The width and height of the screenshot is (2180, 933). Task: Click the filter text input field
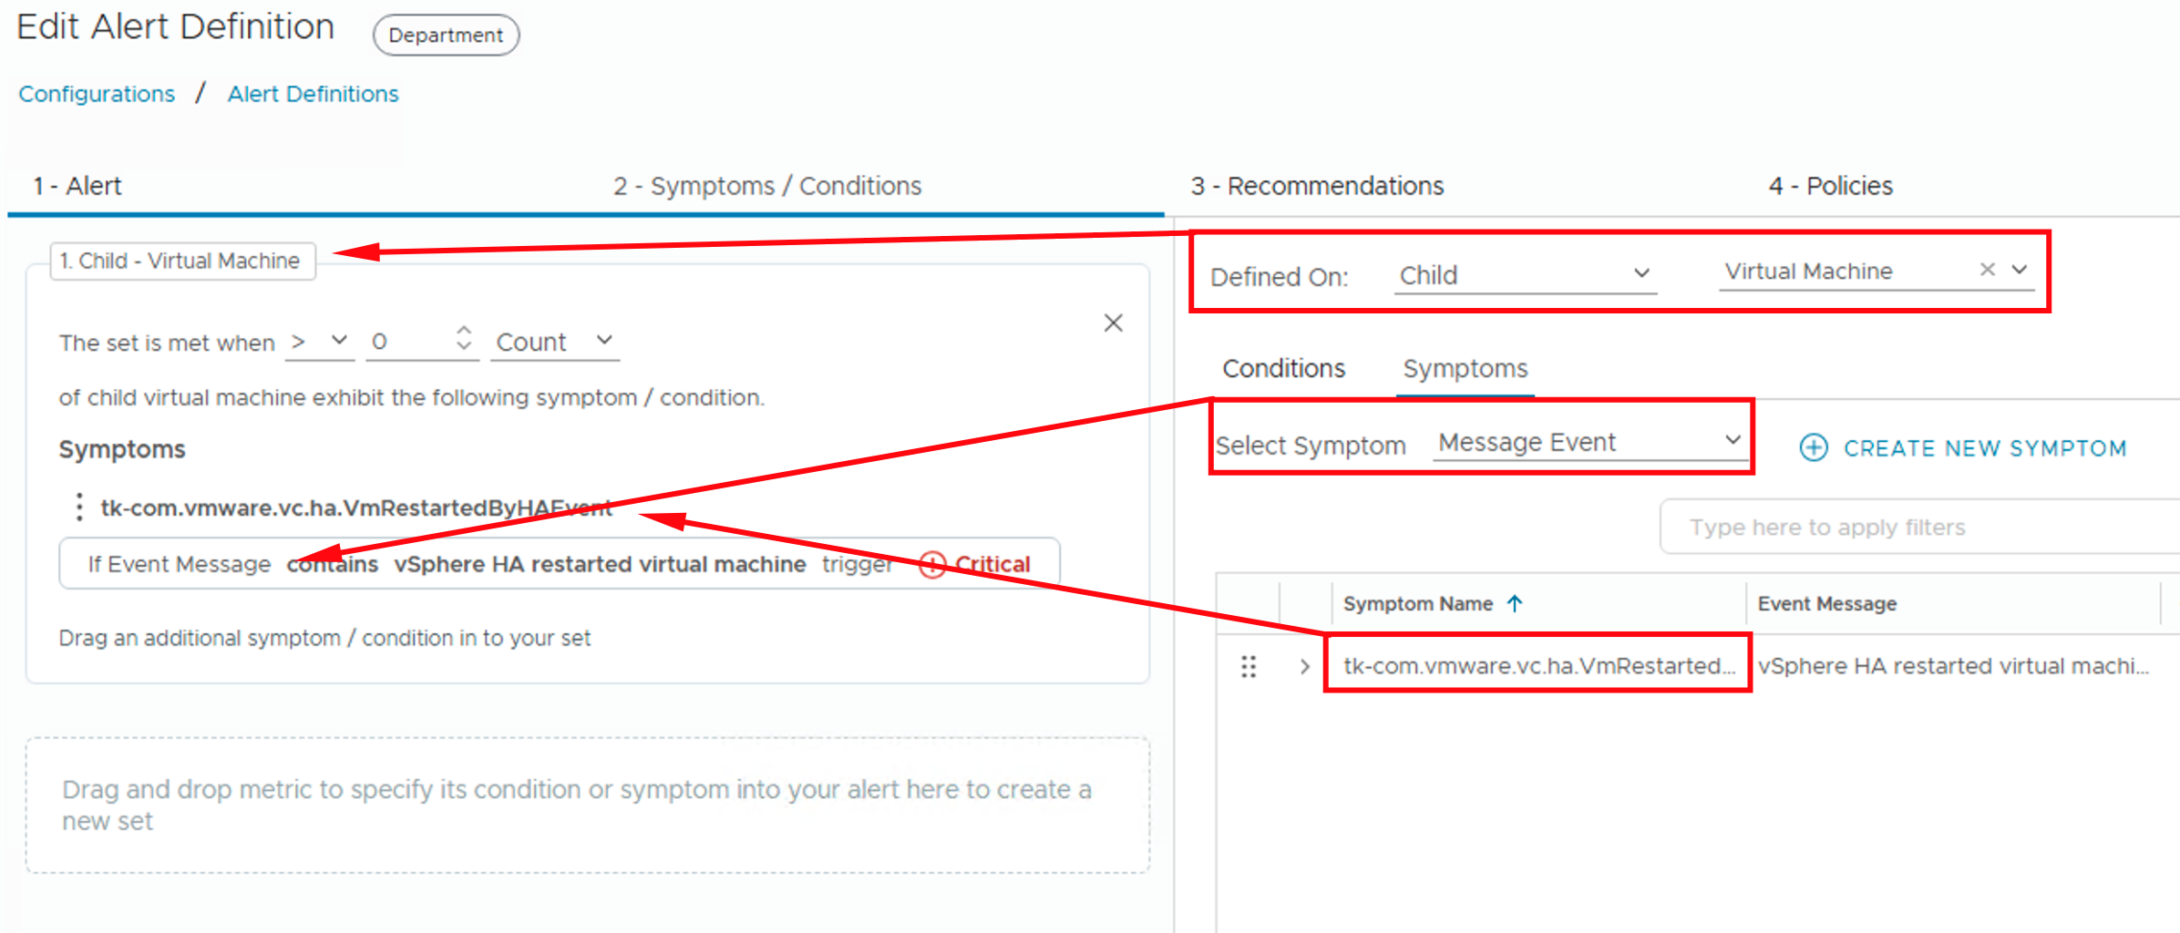point(1914,528)
